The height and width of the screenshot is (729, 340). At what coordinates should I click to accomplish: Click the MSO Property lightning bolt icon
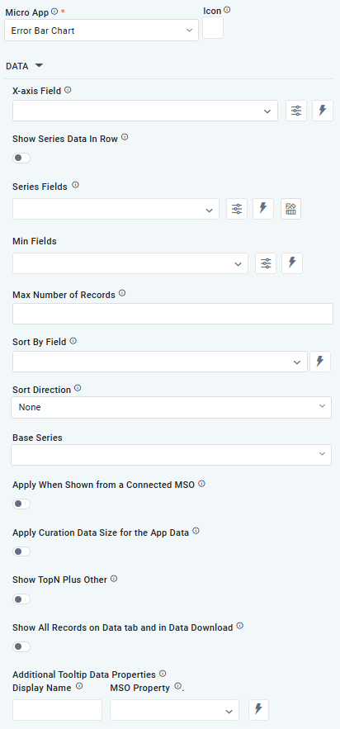(259, 710)
